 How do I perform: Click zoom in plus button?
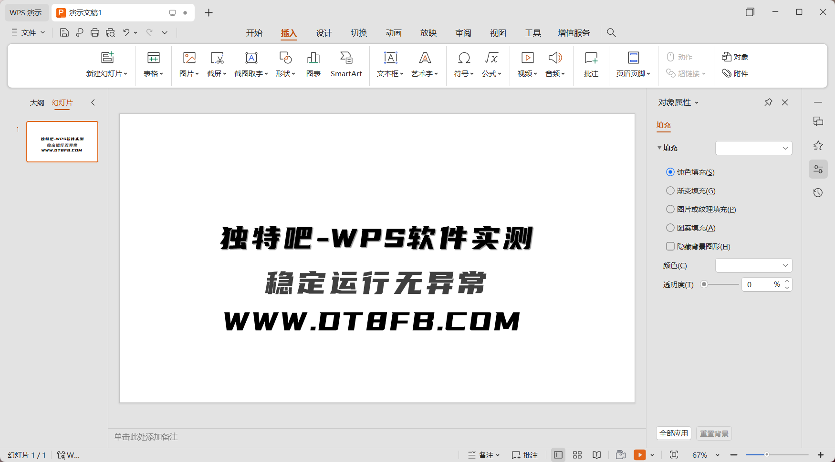click(x=821, y=455)
